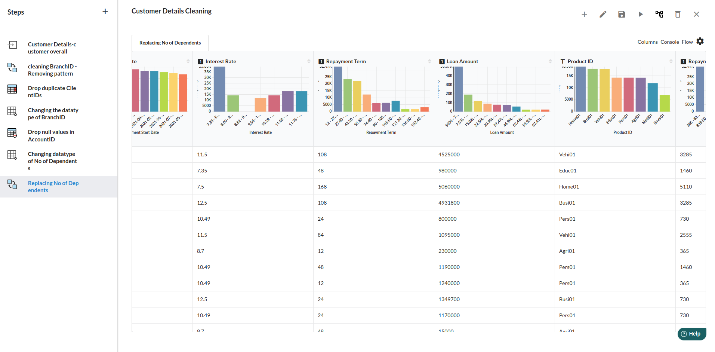Viewport: 715px width, 352px height.
Task: Click loan amount cell 4525000
Action: pos(449,154)
